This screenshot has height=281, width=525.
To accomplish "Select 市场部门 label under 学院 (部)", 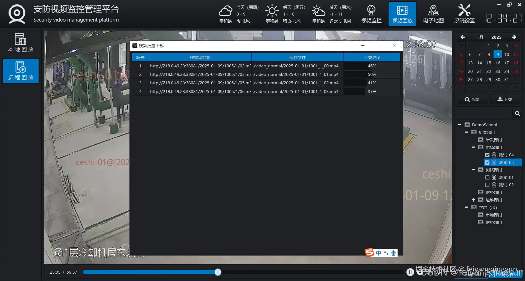I will (x=494, y=215).
